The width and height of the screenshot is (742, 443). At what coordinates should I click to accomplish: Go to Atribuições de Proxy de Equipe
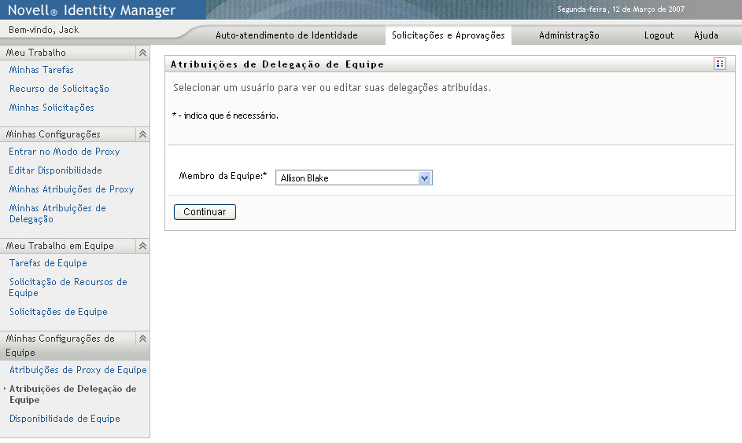pos(78,370)
